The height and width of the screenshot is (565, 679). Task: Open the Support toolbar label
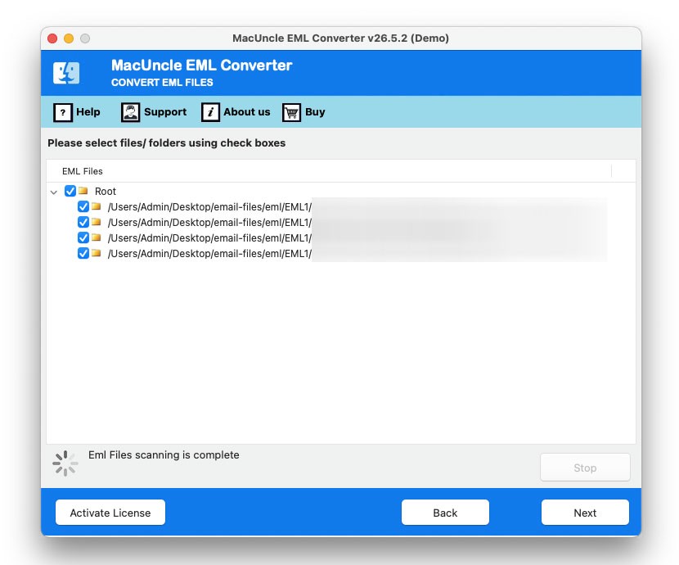coord(165,112)
